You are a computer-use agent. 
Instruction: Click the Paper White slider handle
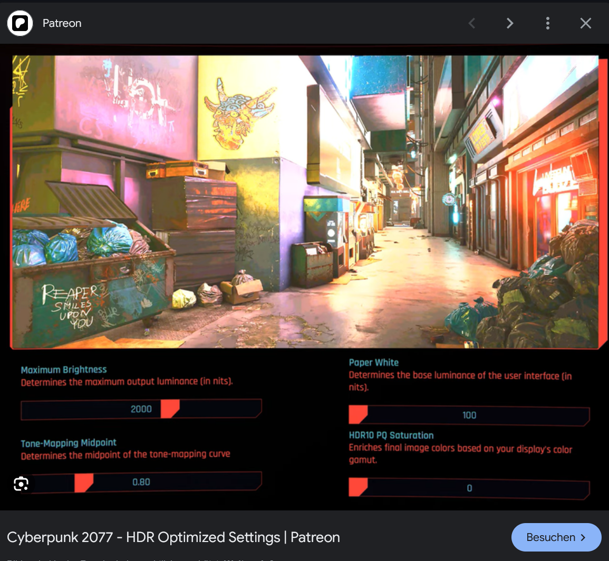click(357, 415)
